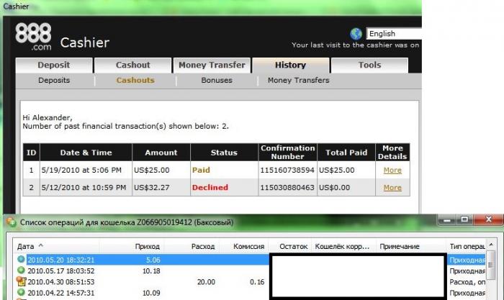Click the Paid status cell
Screen dimensions: 504x300
[x=225, y=171]
